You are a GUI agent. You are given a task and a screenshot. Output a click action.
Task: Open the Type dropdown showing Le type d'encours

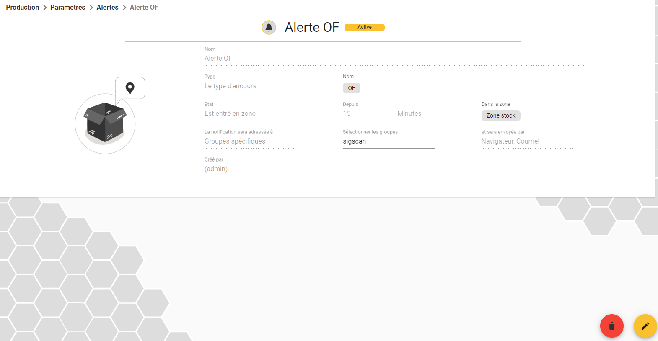pos(250,86)
